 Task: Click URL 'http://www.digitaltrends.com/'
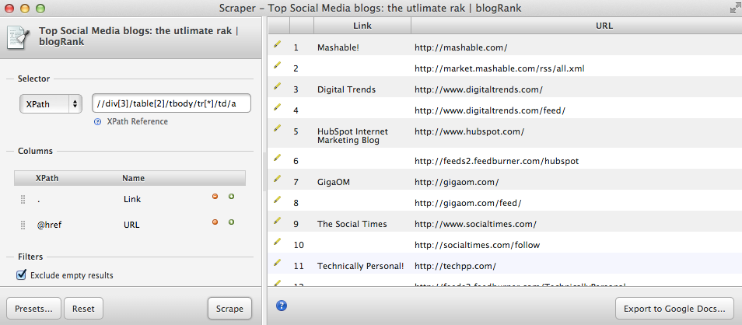(478, 89)
